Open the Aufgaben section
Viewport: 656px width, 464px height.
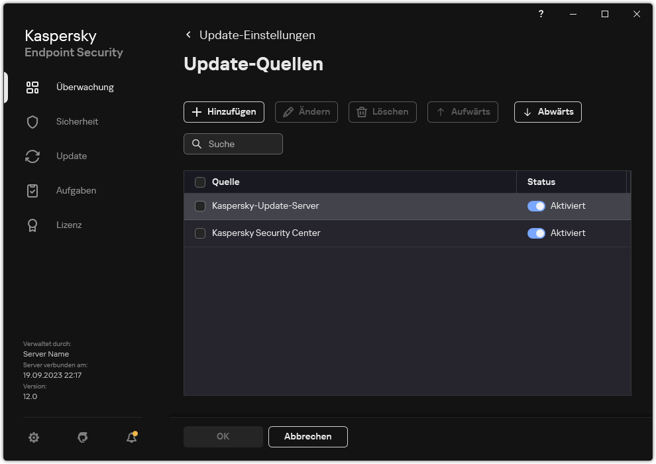click(x=76, y=190)
